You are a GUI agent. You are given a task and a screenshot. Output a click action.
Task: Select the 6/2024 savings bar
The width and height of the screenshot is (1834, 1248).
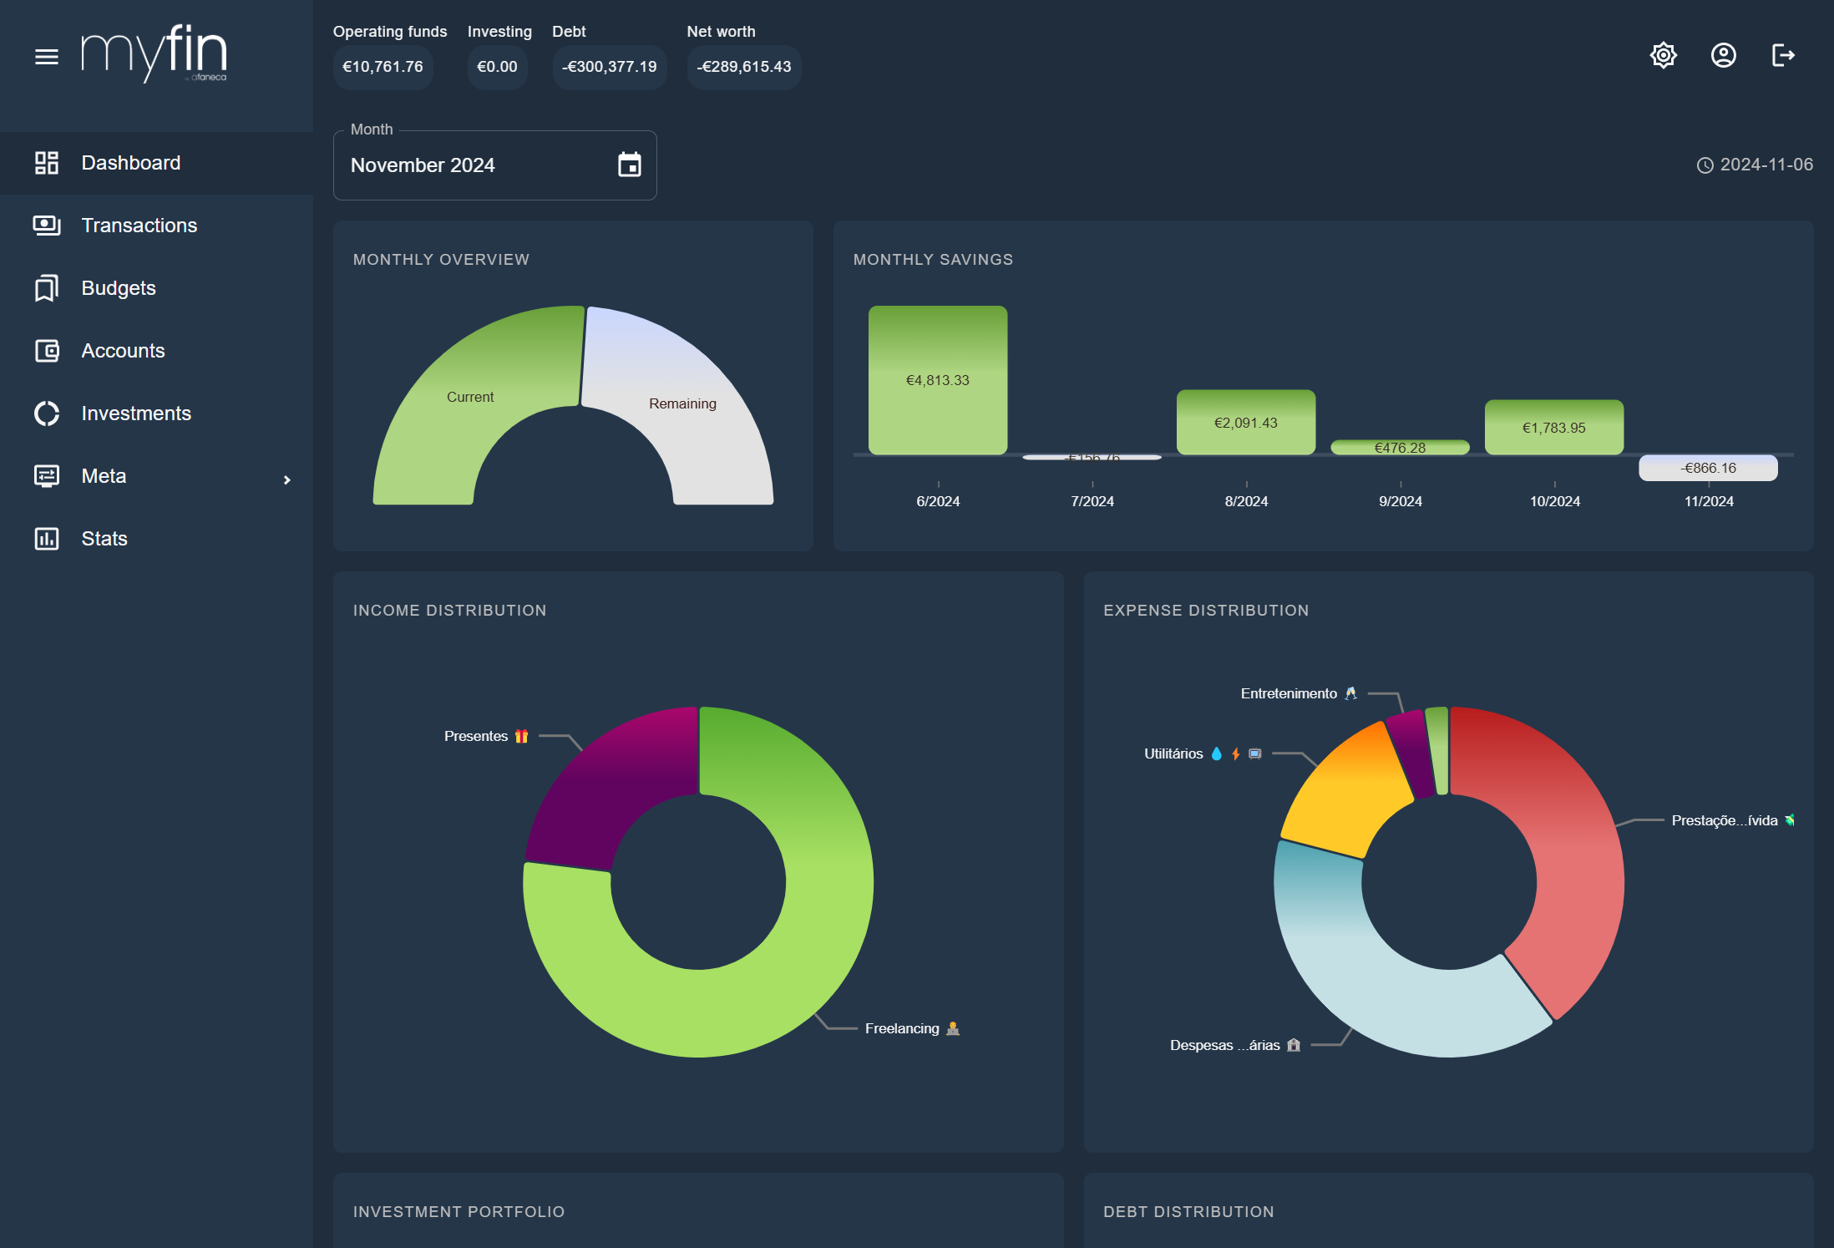click(937, 380)
